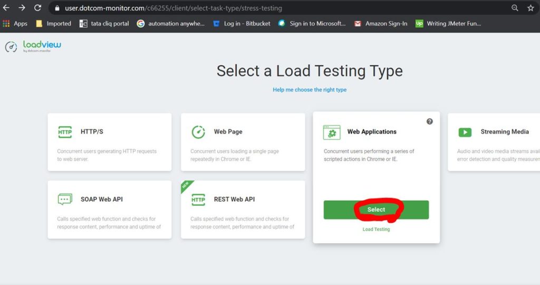This screenshot has height=285, width=540.
Task: Go forward using the browser forward arrow
Action: click(x=22, y=8)
